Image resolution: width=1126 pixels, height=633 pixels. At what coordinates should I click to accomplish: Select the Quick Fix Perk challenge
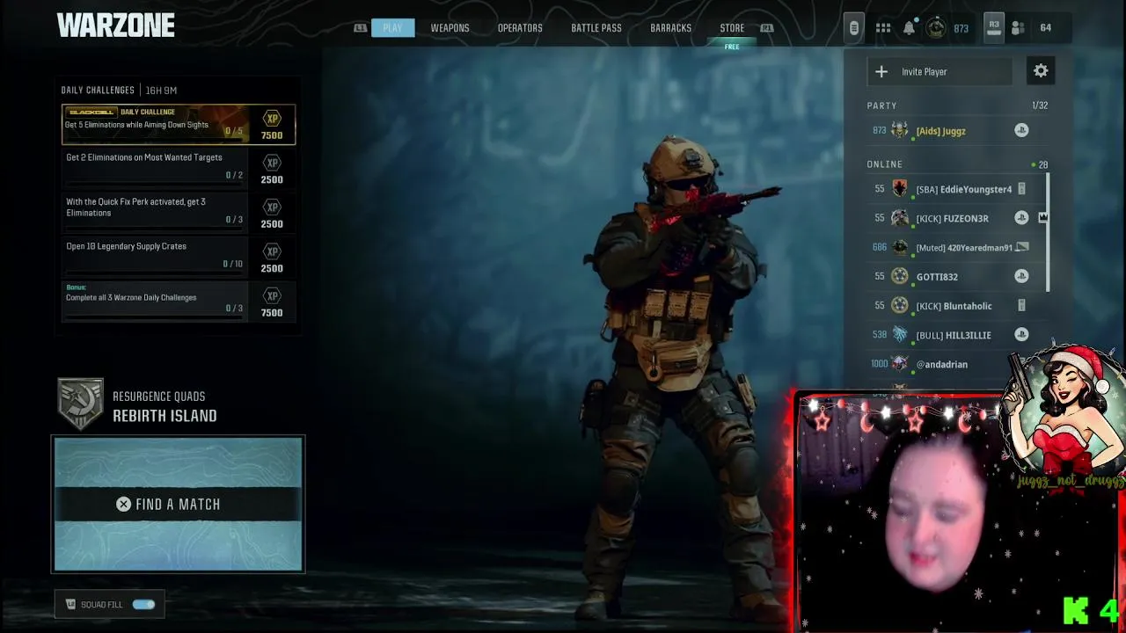179,211
